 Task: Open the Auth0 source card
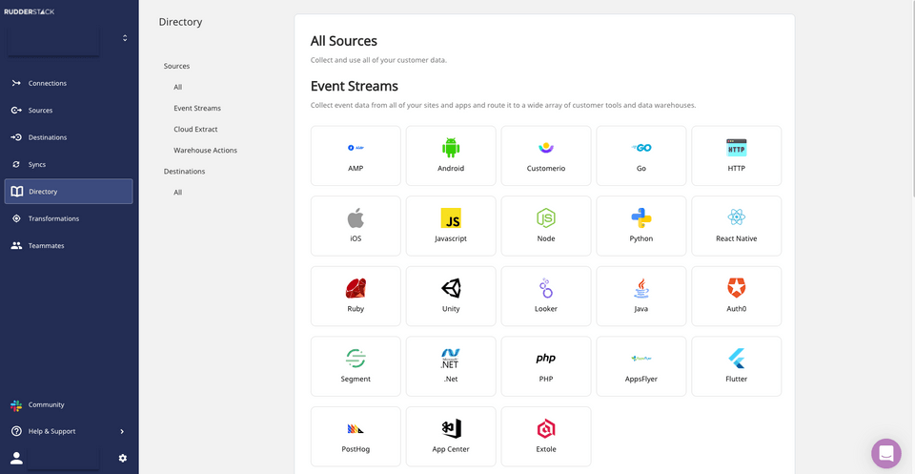pyautogui.click(x=736, y=296)
